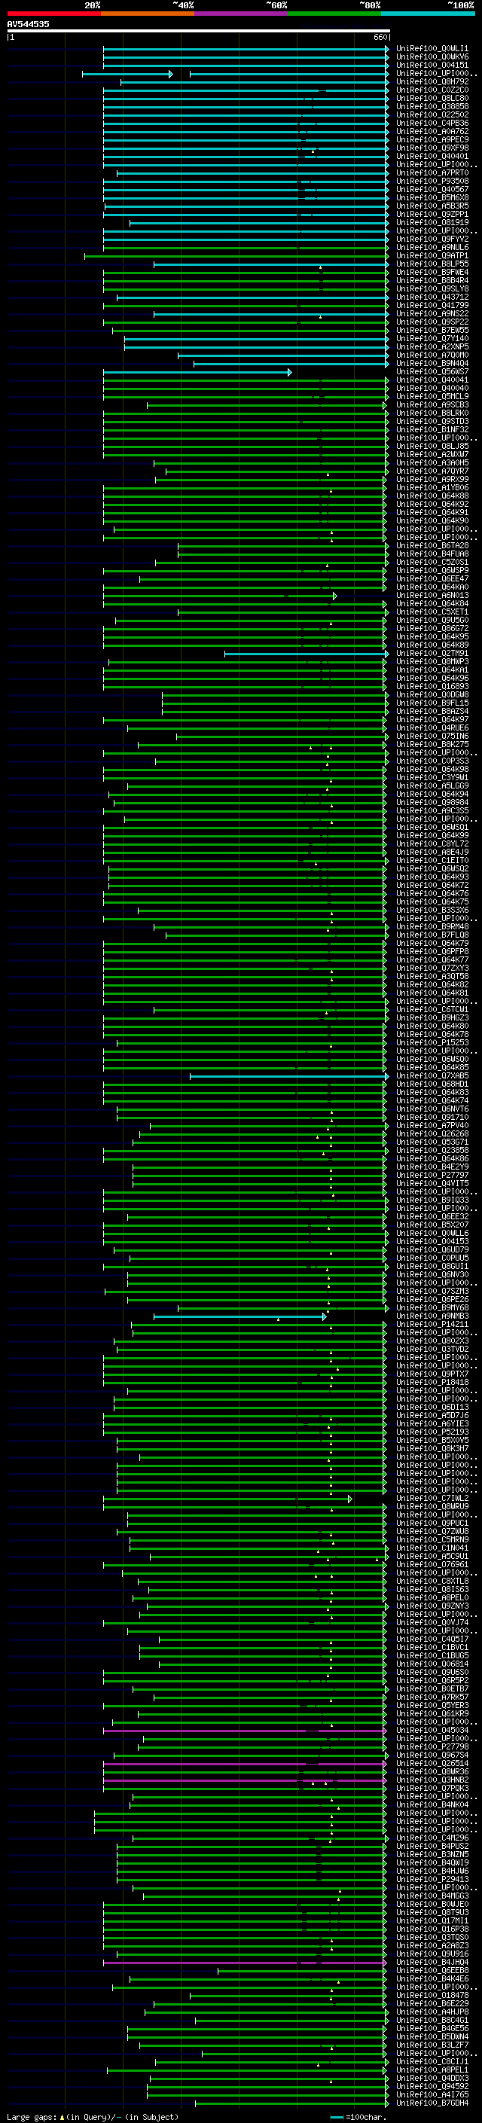
Task: Click the label UniRef100_A7QYR7
Action: coord(432,471)
